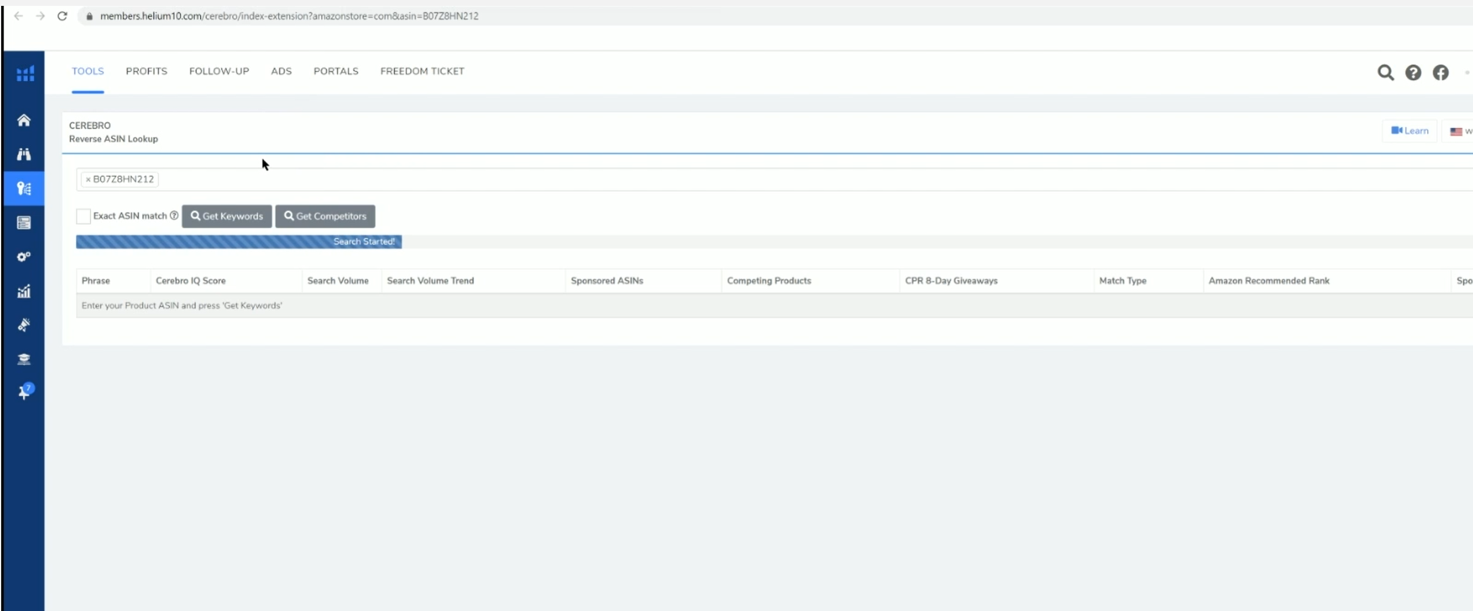Viewport: 1473px width, 611px height.
Task: Open the Facebook icon in header
Action: (1440, 72)
